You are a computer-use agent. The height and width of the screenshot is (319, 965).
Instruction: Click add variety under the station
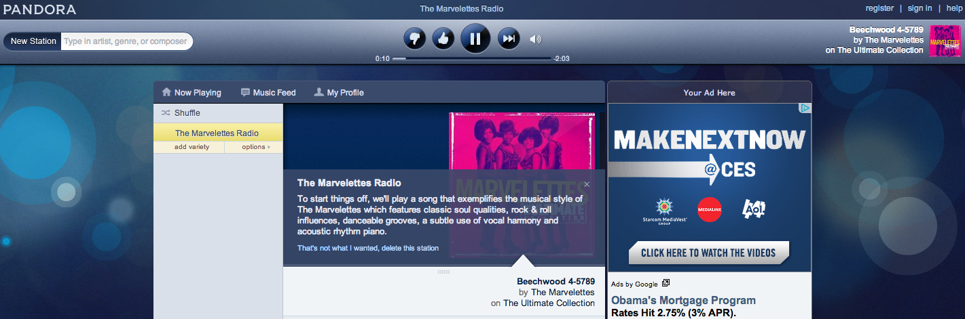192,147
